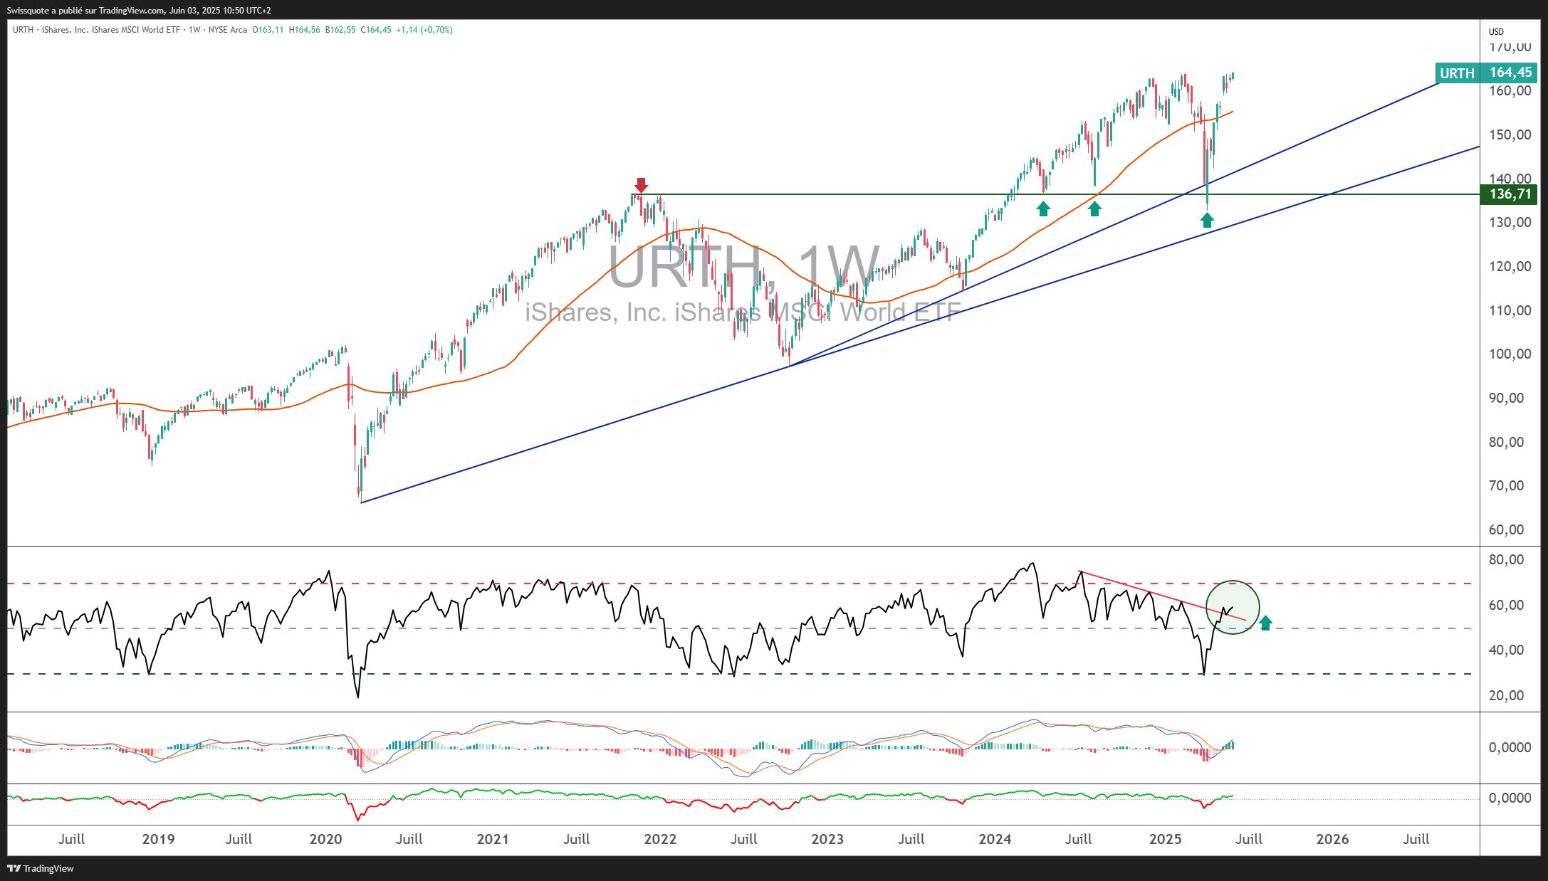Viewport: 1548px width, 881px height.
Task: Click the 2020 label on time axis
Action: pyautogui.click(x=325, y=840)
